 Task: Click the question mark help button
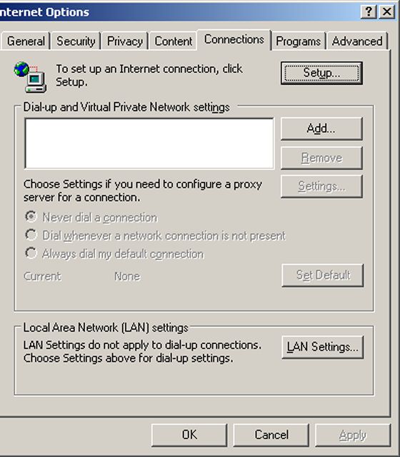(x=369, y=11)
